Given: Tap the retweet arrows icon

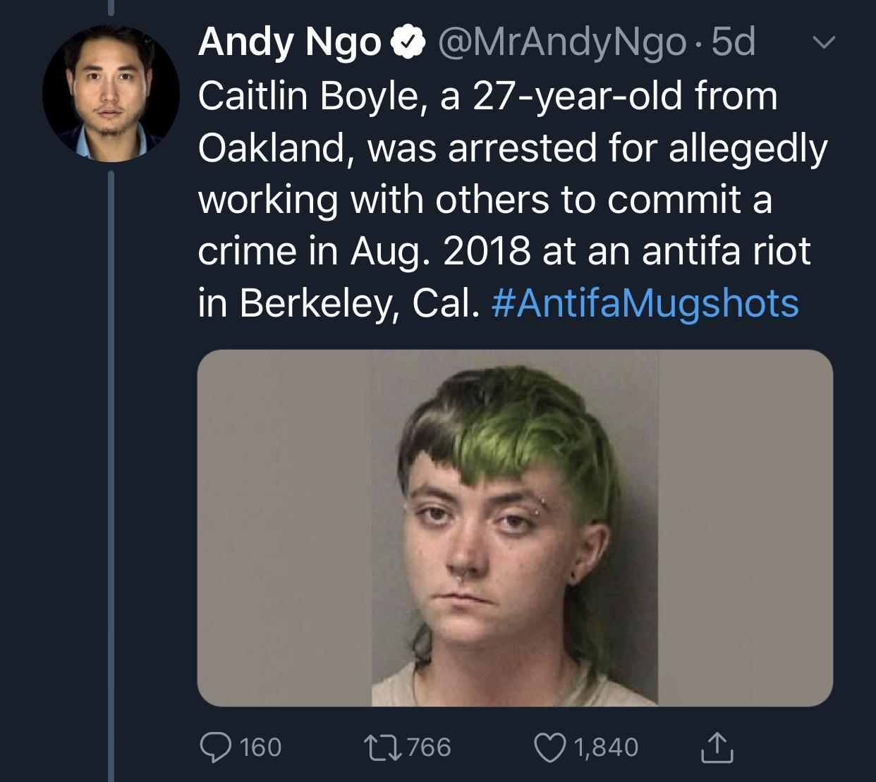Looking at the screenshot, I should (x=385, y=747).
